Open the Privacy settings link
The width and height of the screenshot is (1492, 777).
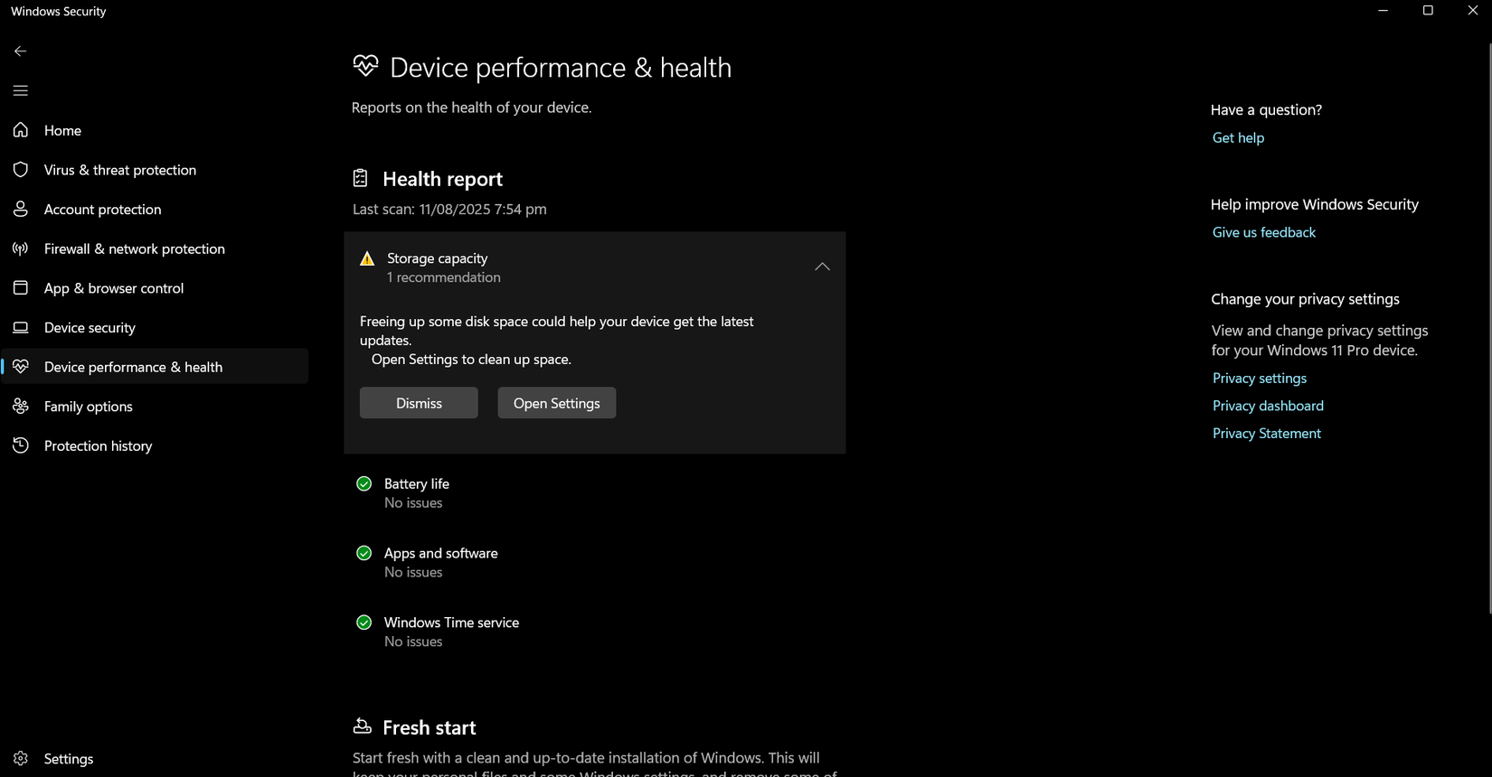[x=1260, y=378]
